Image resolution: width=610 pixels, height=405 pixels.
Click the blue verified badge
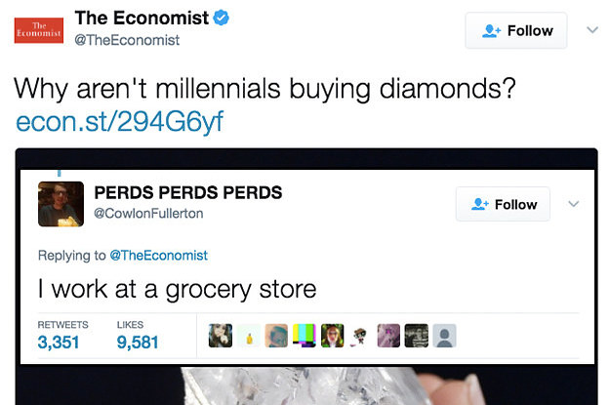pos(221,19)
